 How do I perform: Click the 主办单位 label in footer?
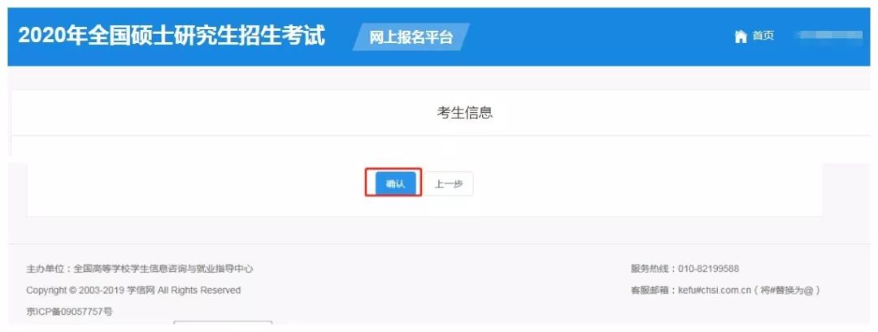tap(47, 269)
